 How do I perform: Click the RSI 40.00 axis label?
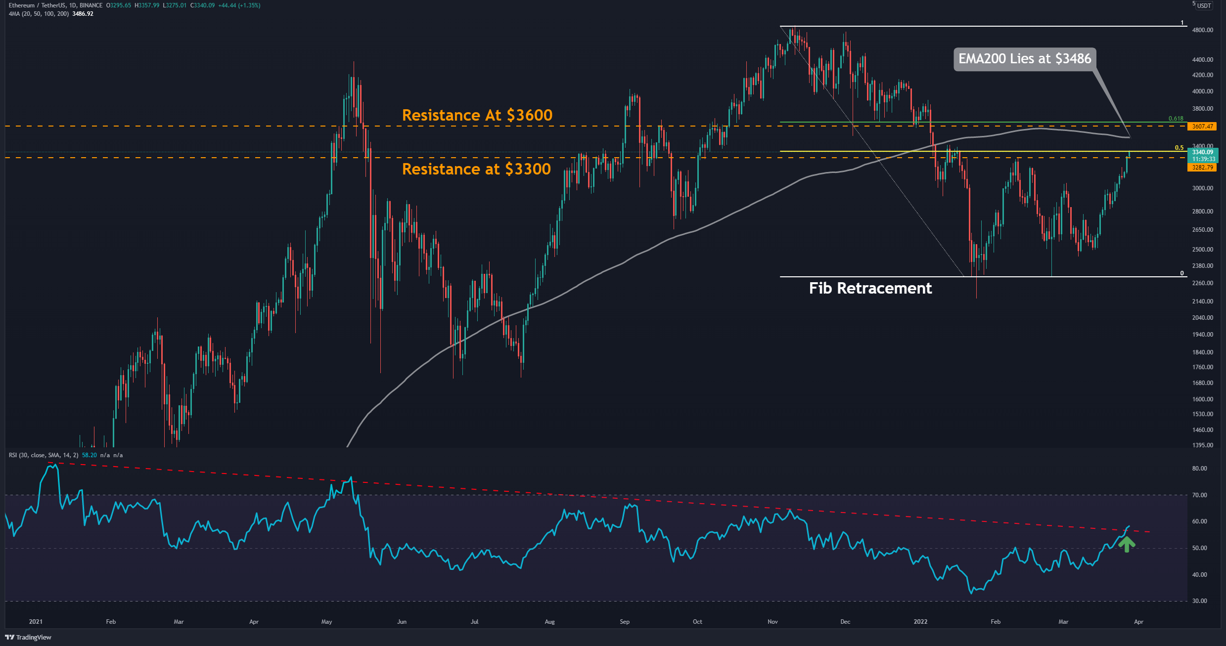(x=1200, y=575)
